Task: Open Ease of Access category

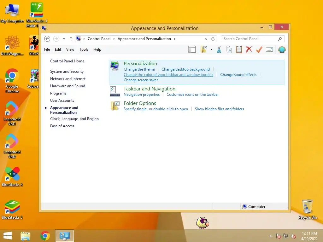Action: (x=62, y=126)
